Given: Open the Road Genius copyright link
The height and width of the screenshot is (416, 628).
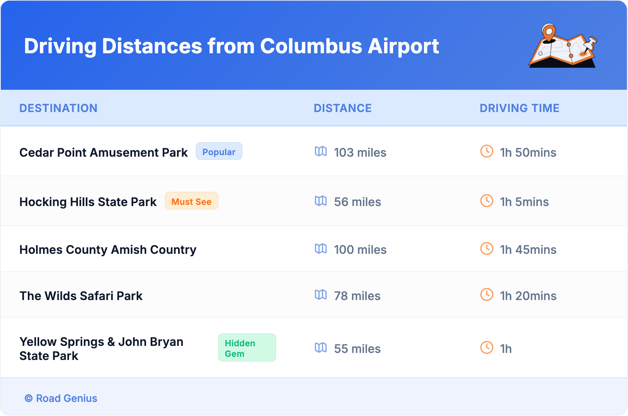Looking at the screenshot, I should [x=61, y=398].
